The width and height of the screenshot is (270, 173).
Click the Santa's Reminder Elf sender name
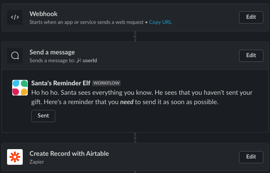(x=61, y=83)
